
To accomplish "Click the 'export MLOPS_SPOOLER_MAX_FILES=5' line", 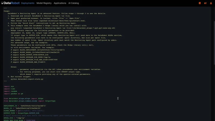I will 28,62.
